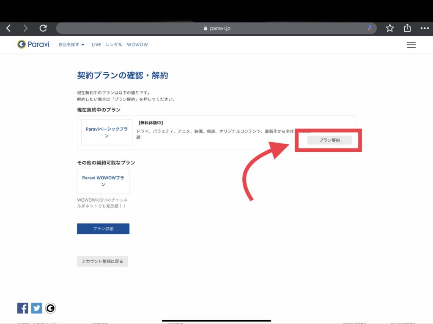The height and width of the screenshot is (324, 433).
Task: Select the Paraviベーシックプラン box
Action: (107, 132)
